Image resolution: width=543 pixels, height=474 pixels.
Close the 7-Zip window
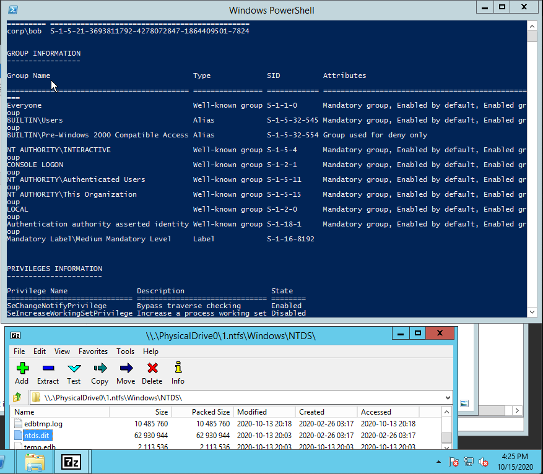440,333
